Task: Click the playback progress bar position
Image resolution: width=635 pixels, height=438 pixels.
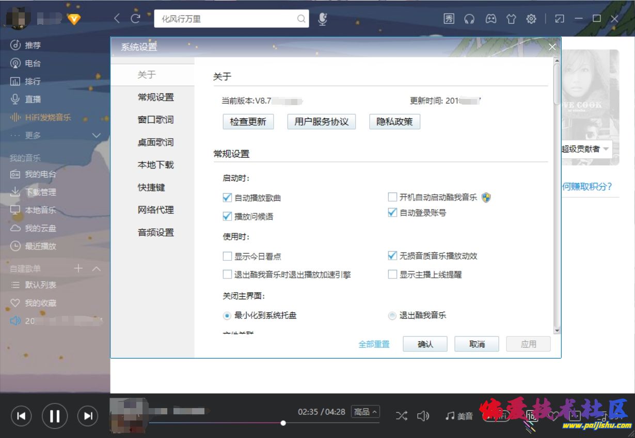Action: [283, 423]
